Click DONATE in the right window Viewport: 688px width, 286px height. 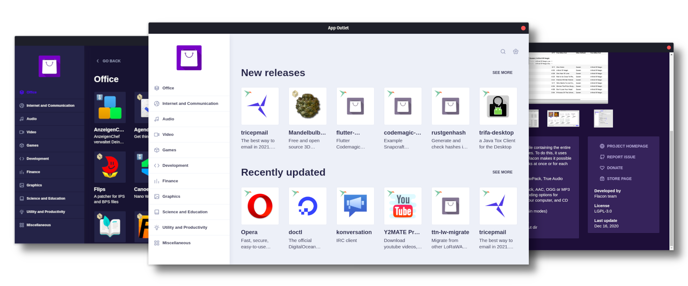point(611,168)
